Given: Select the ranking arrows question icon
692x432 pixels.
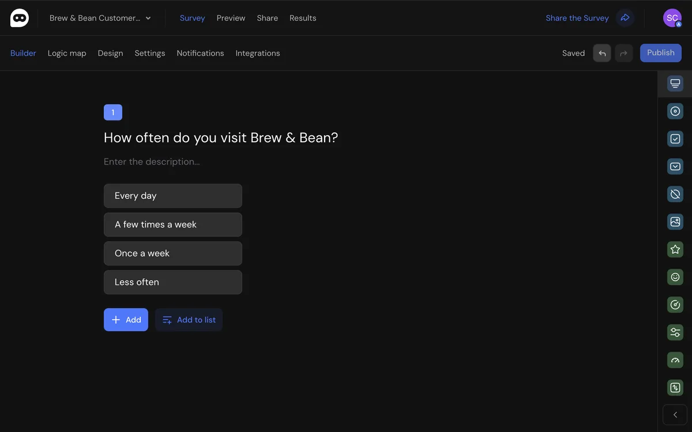Looking at the screenshot, I should (675, 388).
